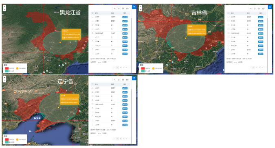Open rows-per-page dropdown in 吉林省 panel
Screen dimensions: 275x148
235,62
